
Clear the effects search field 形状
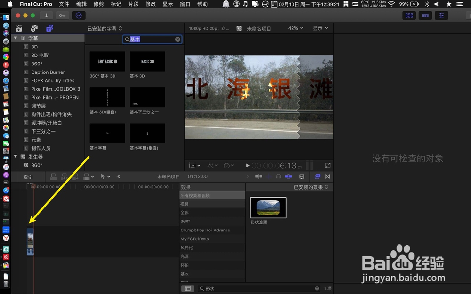[x=317, y=288]
